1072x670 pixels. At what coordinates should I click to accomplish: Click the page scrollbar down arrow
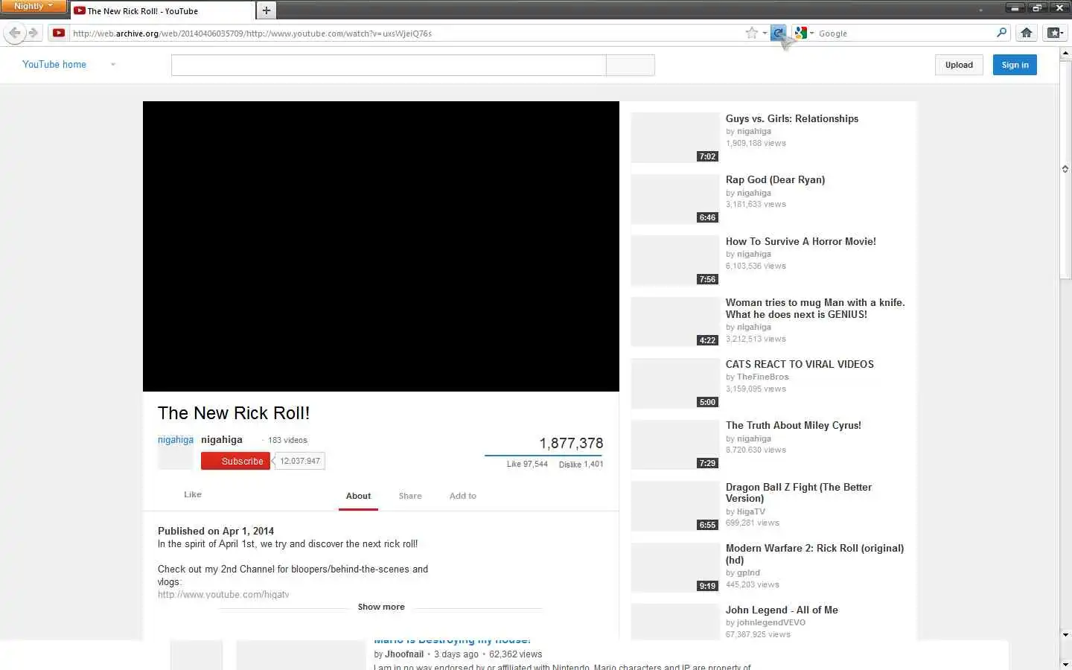1065,663
